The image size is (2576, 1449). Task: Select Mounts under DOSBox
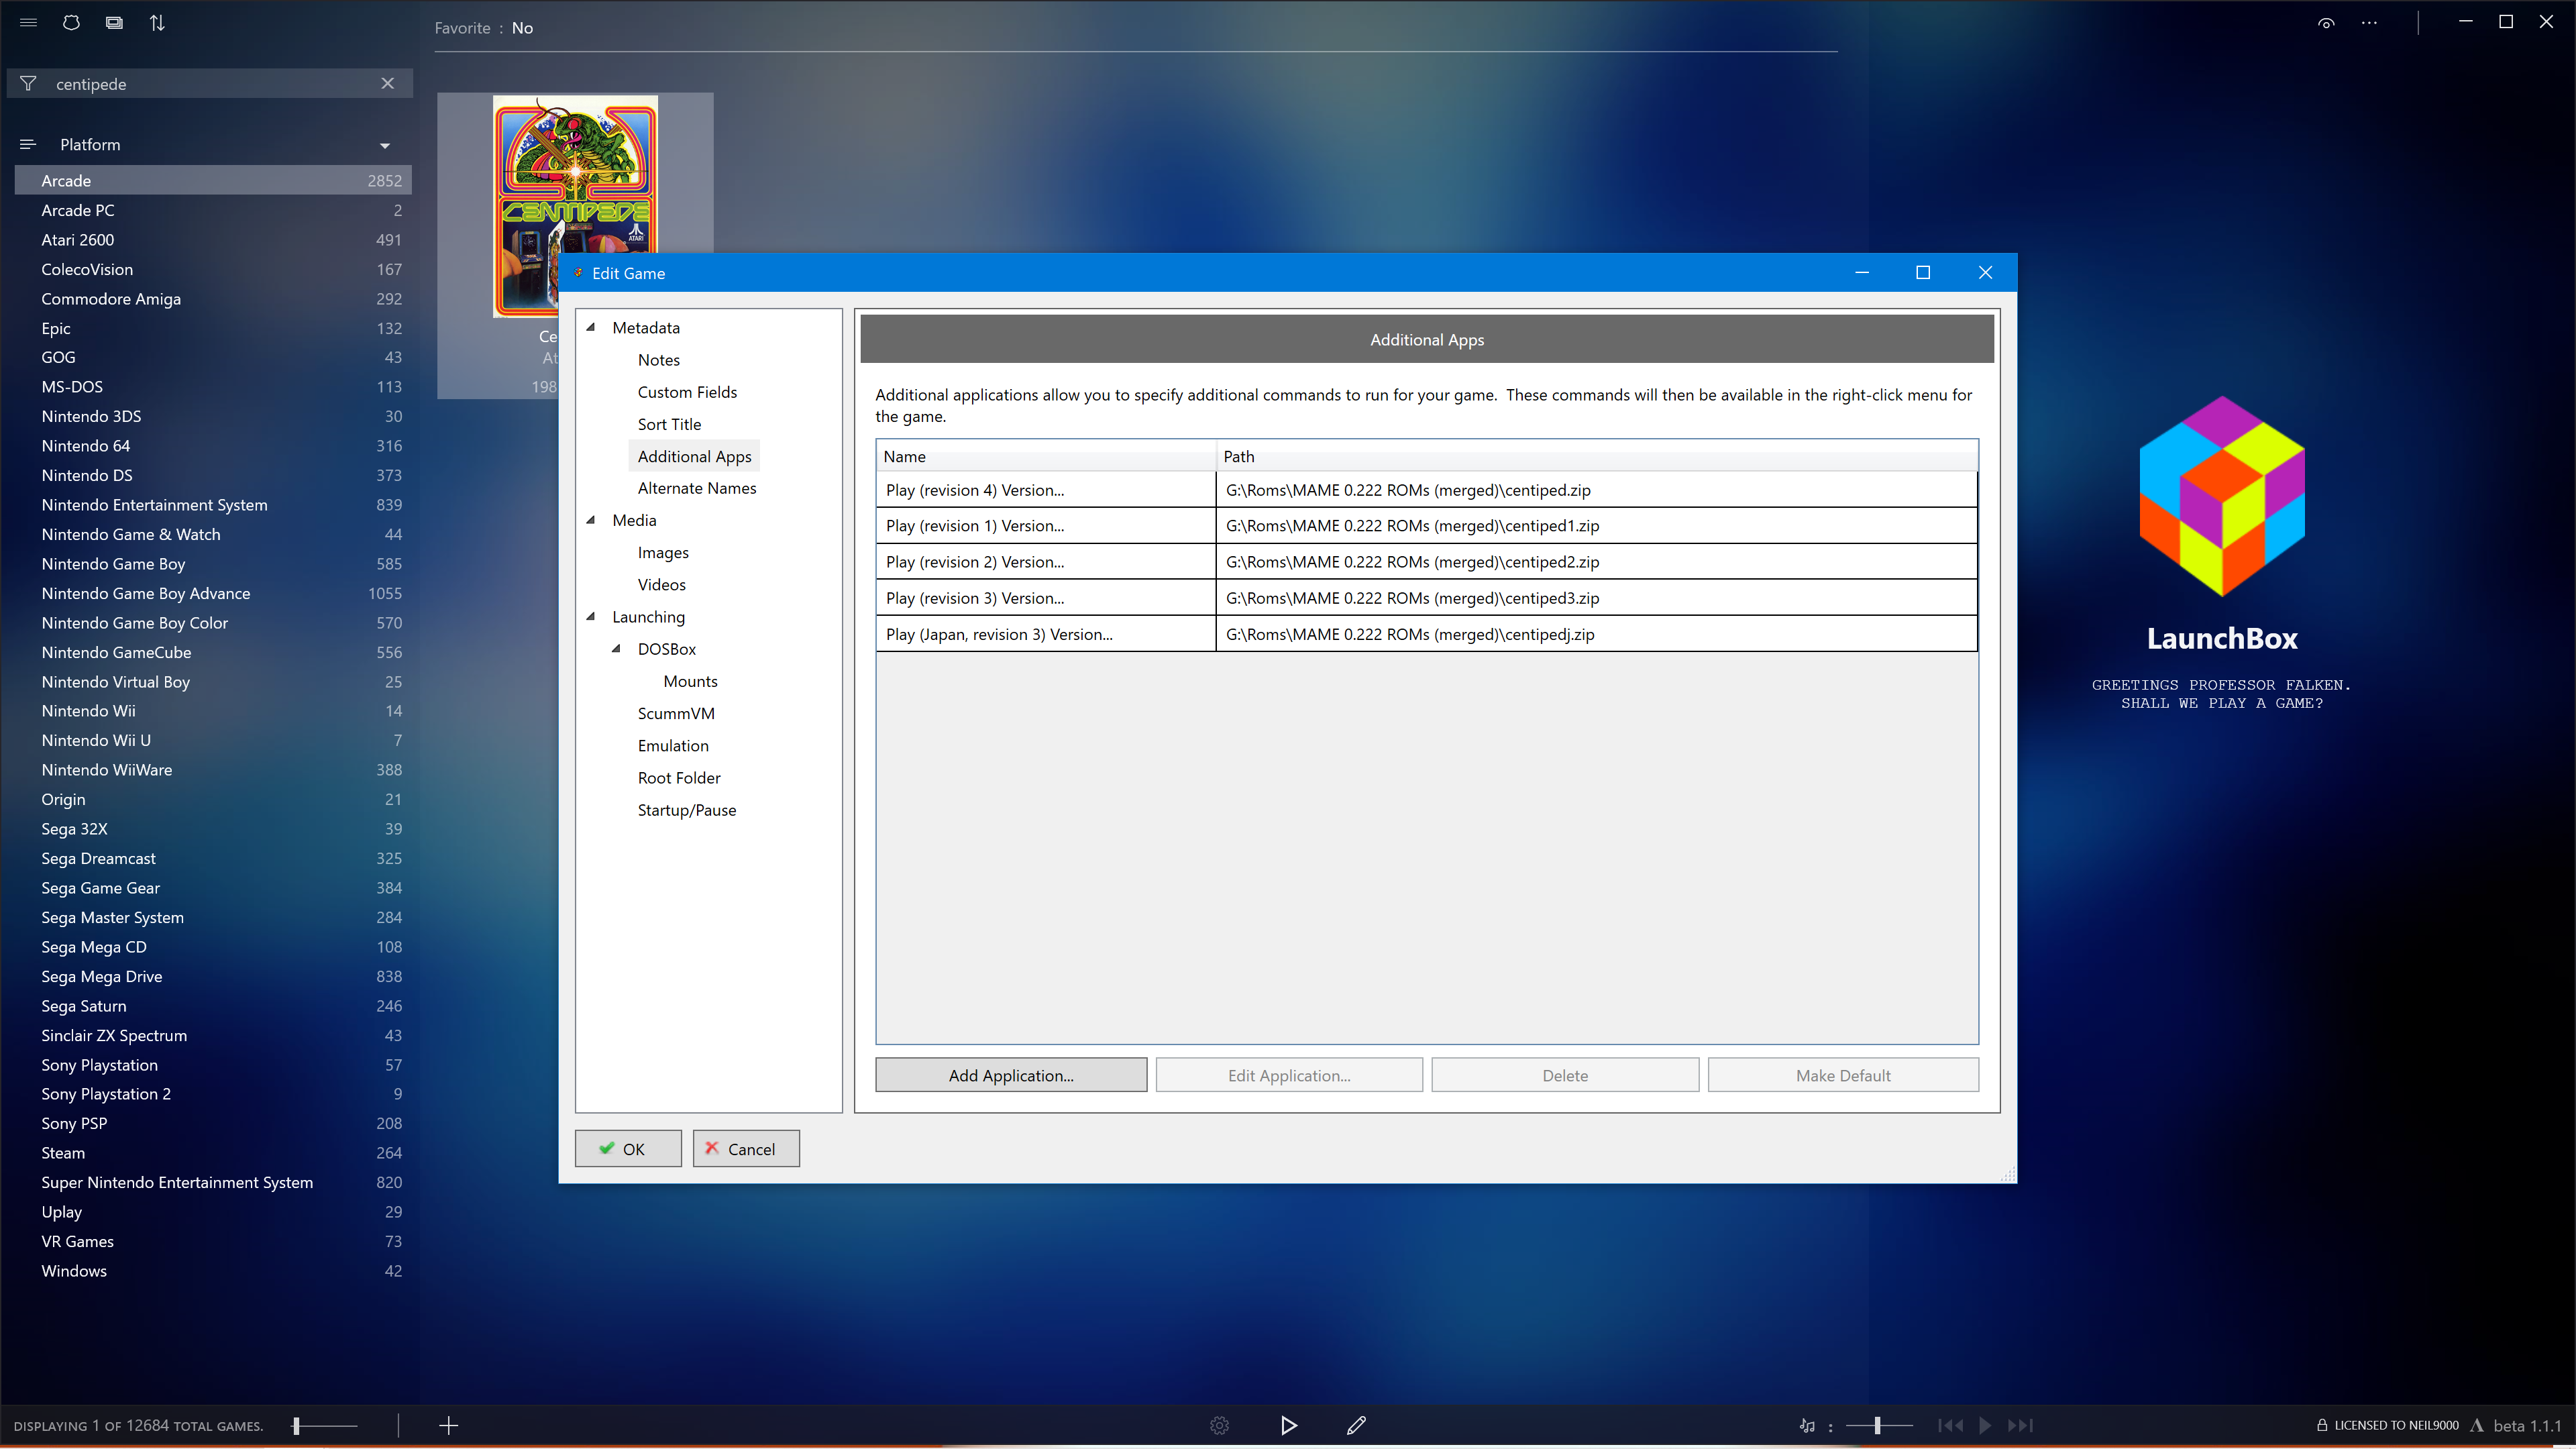(x=690, y=681)
